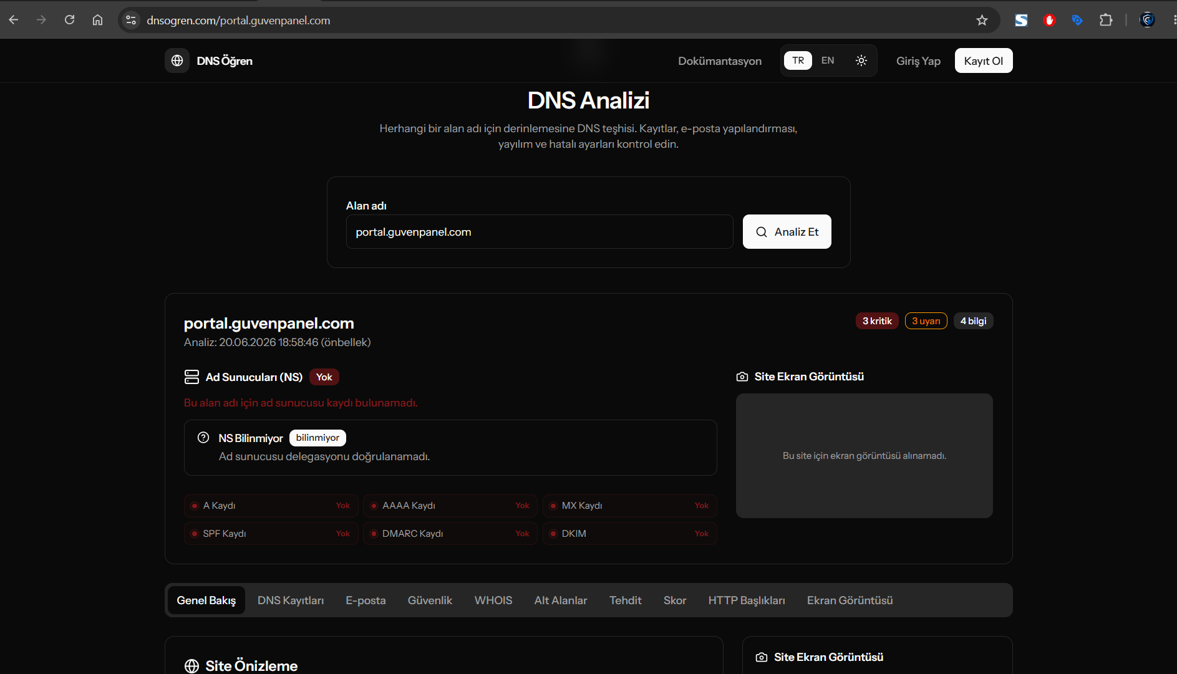Viewport: 1177px width, 674px height.
Task: Open the Güvenlik tab
Action: [x=430, y=600]
